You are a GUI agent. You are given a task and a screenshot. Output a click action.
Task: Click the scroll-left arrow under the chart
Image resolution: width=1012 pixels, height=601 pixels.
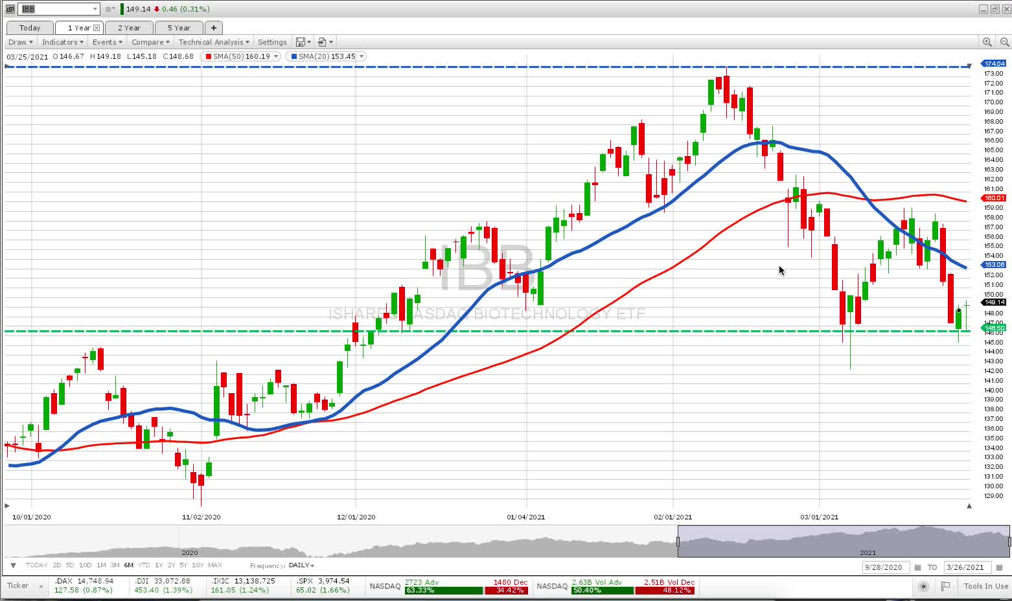click(7, 505)
